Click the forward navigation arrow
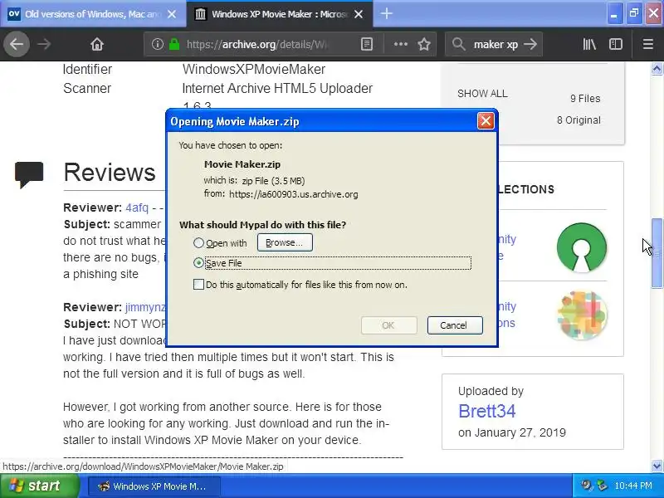The width and height of the screenshot is (664, 498). pos(44,44)
